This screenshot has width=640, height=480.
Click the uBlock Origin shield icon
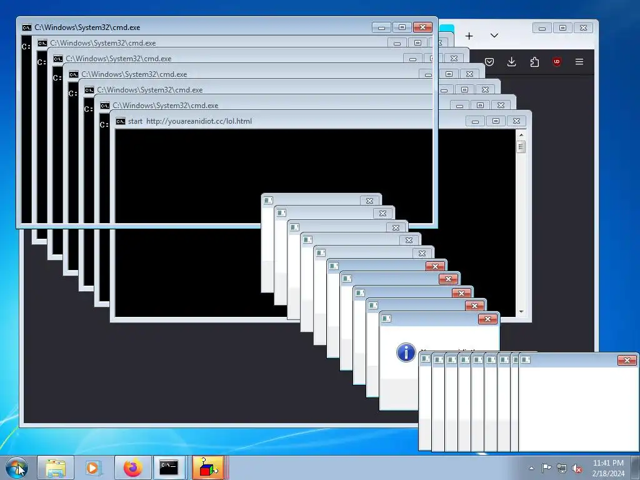point(557,62)
